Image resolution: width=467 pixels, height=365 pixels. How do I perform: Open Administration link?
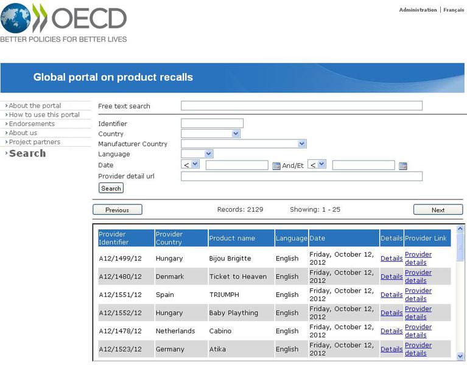pyautogui.click(x=418, y=10)
